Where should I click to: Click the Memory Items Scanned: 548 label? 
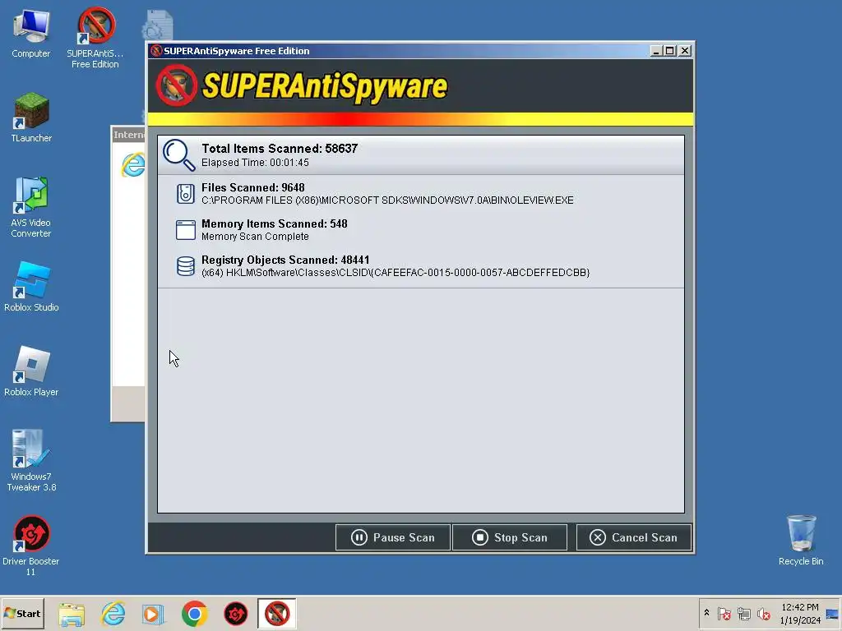(x=275, y=223)
